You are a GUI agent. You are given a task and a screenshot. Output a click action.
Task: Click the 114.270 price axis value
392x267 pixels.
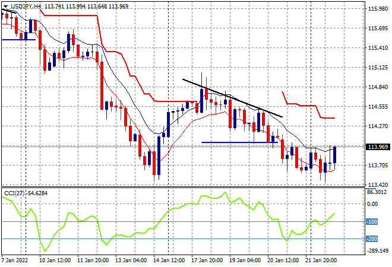[378, 126]
